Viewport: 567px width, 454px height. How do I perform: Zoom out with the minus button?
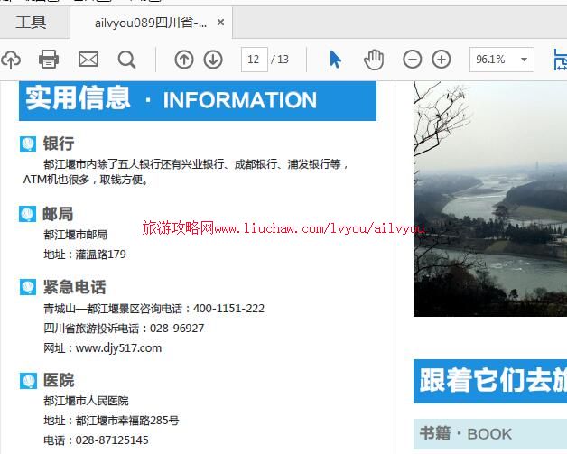412,60
